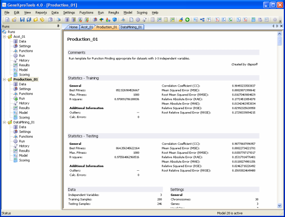Select Scoring under DataMining_01 in tree

24,160
